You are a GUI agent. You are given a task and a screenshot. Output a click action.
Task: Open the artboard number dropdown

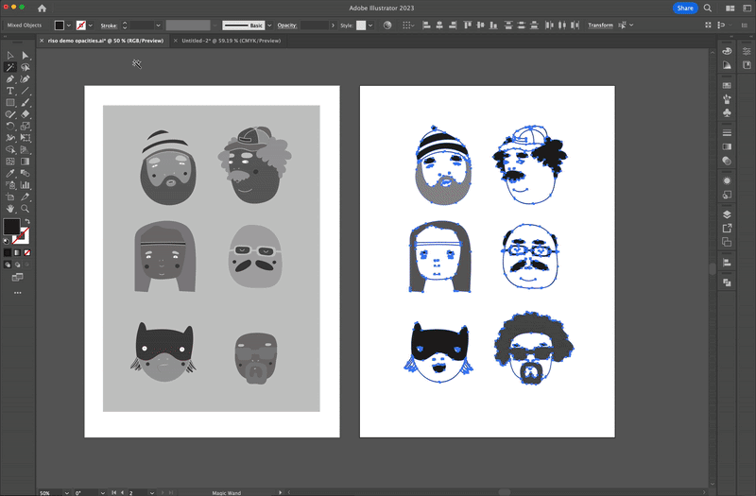152,492
